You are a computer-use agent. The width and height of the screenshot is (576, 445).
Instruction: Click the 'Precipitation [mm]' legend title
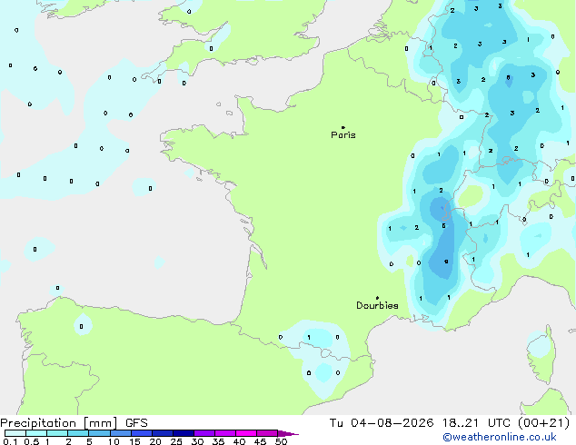tap(59, 423)
